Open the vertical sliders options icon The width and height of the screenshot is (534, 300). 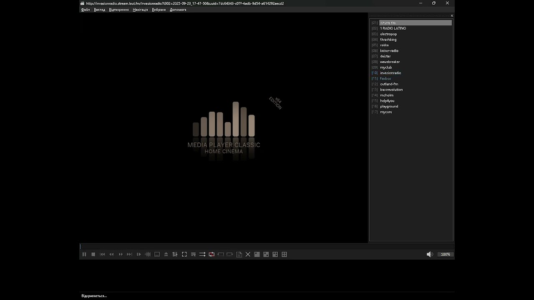175,254
